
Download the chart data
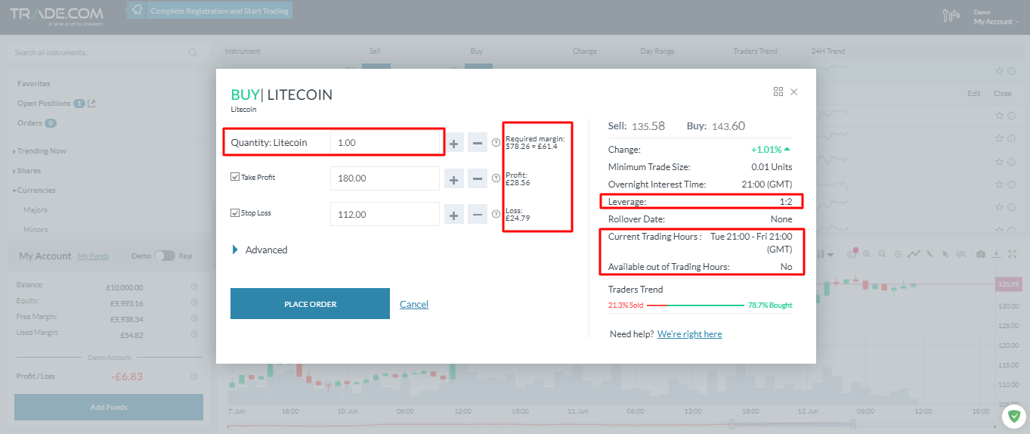(997, 255)
